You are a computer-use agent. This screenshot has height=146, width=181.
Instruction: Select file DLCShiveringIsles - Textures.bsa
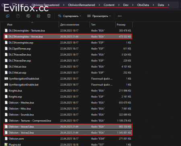pyautogui.click(x=68, y=31)
